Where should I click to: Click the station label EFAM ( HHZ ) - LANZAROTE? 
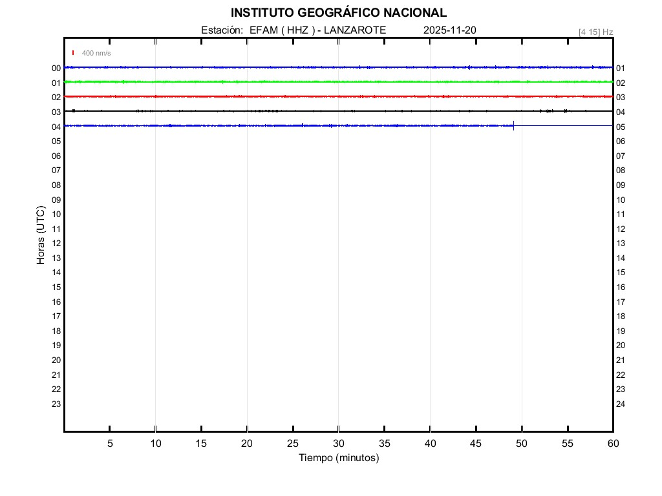(x=317, y=30)
